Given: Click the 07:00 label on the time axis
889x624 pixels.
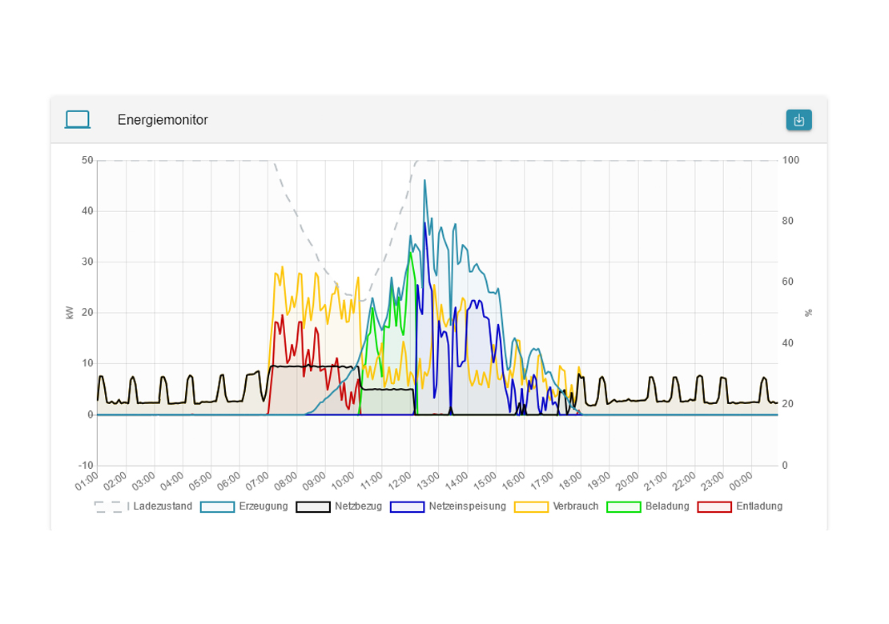Looking at the screenshot, I should pos(258,481).
